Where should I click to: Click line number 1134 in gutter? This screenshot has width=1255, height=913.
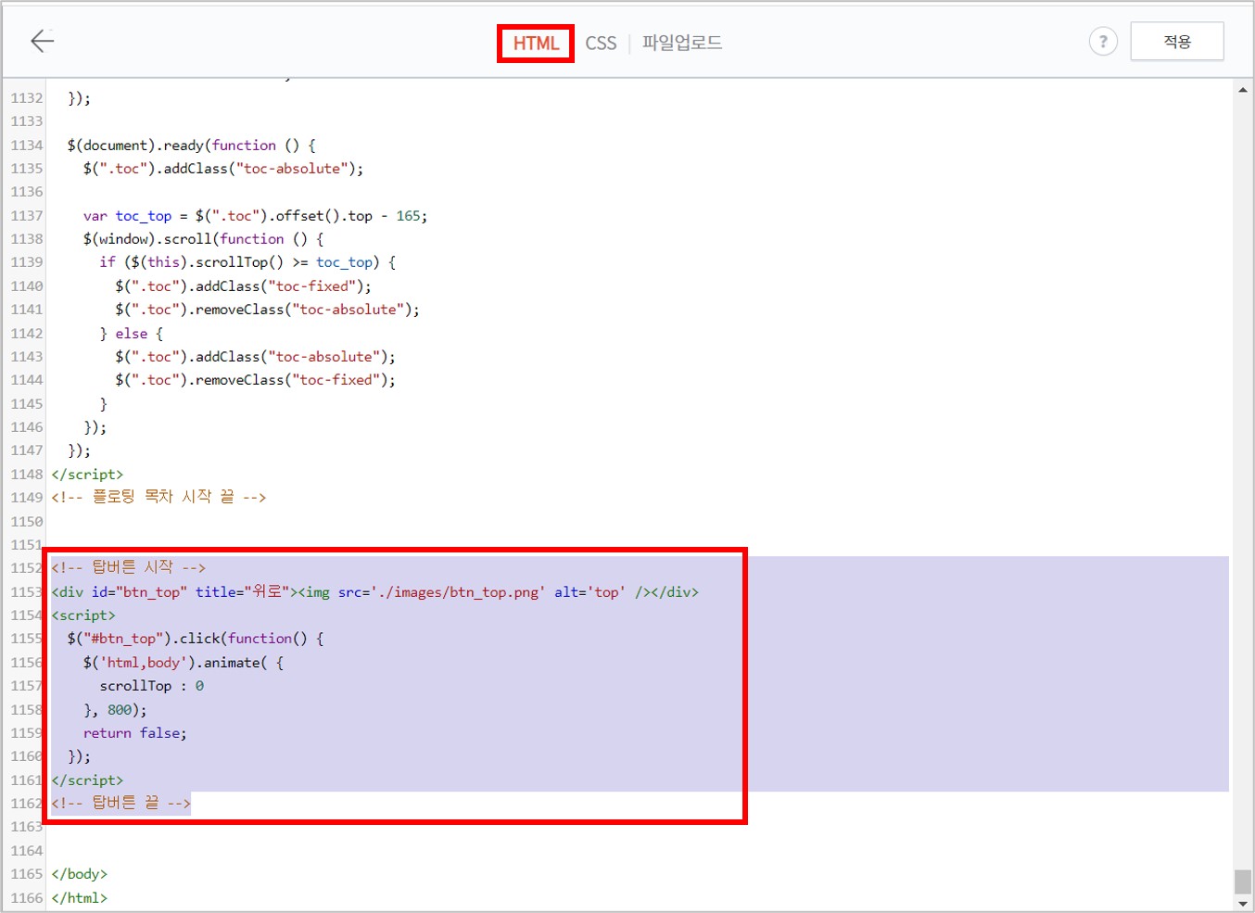point(27,146)
